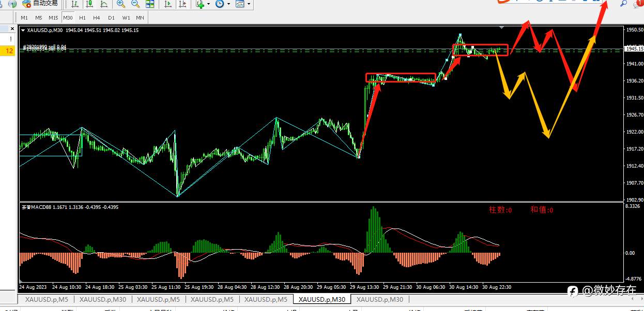644x311 pixels.
Task: Click the 和值:0 red label
Action: [542, 210]
